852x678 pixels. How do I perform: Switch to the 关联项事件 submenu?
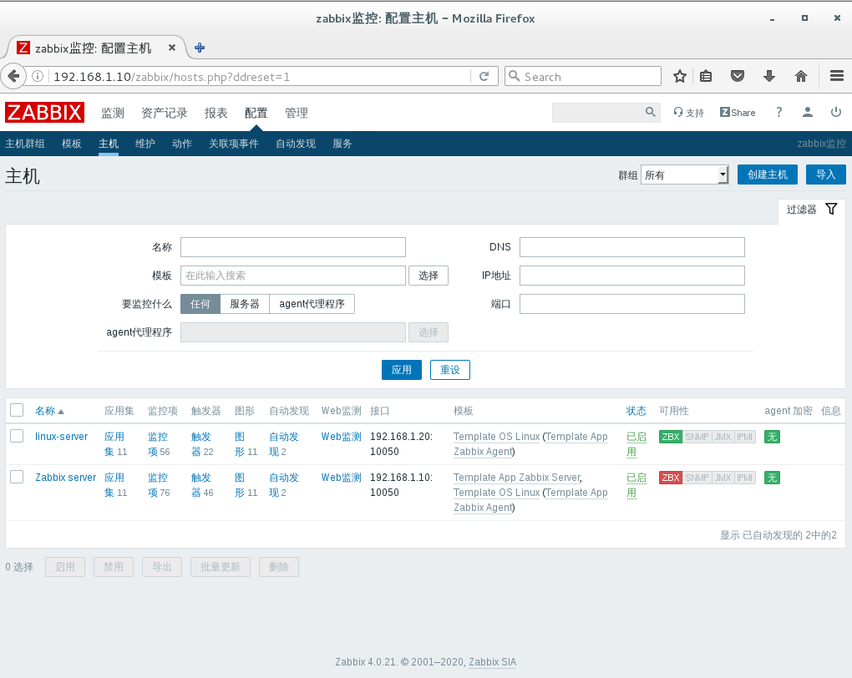[x=234, y=144]
